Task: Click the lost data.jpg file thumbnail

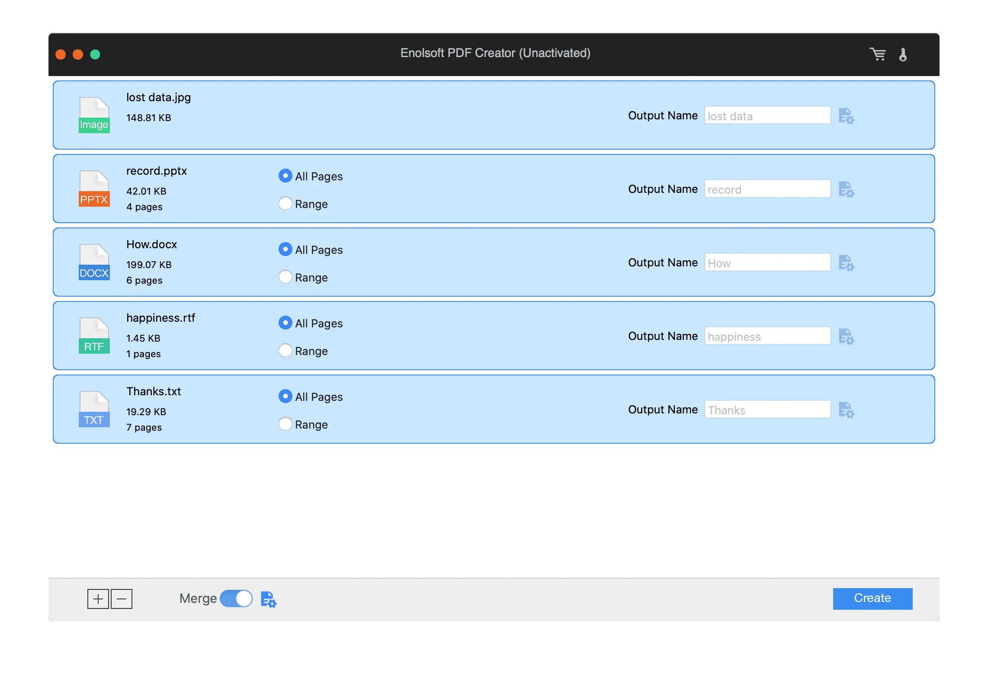Action: [x=93, y=113]
